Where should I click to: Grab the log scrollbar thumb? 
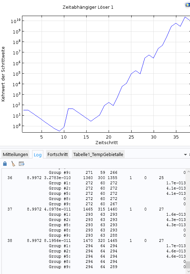[188, 265]
